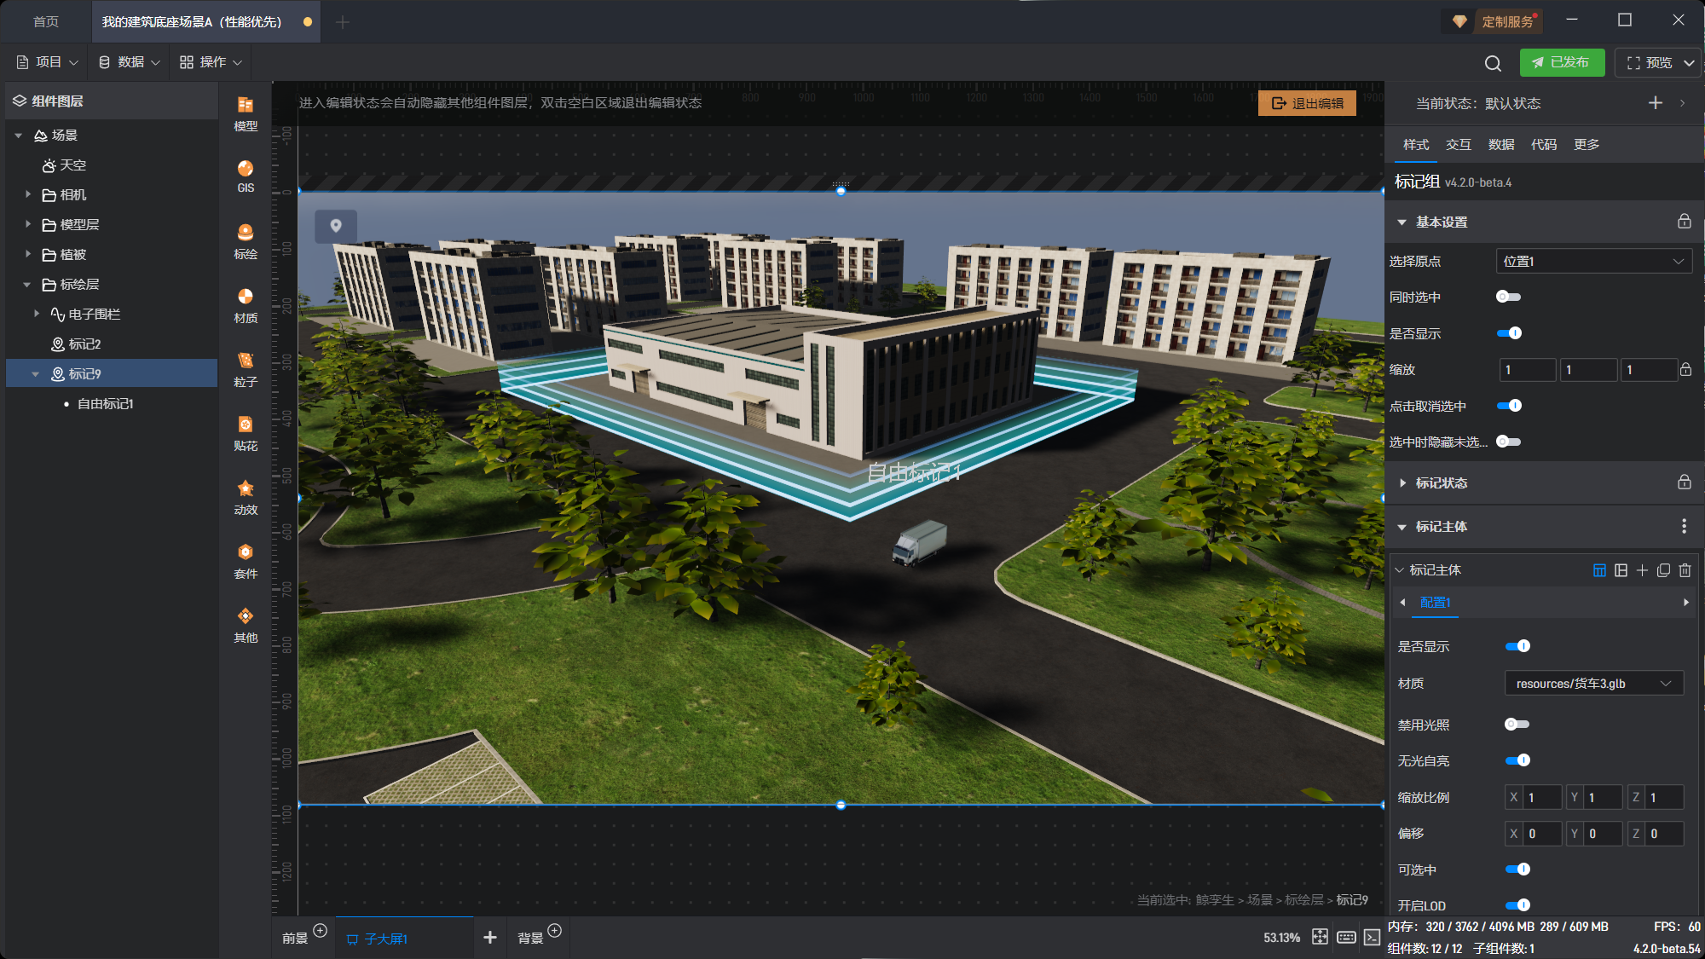1705x959 pixels.
Task: Add new state with plus icon
Action: click(x=1655, y=103)
